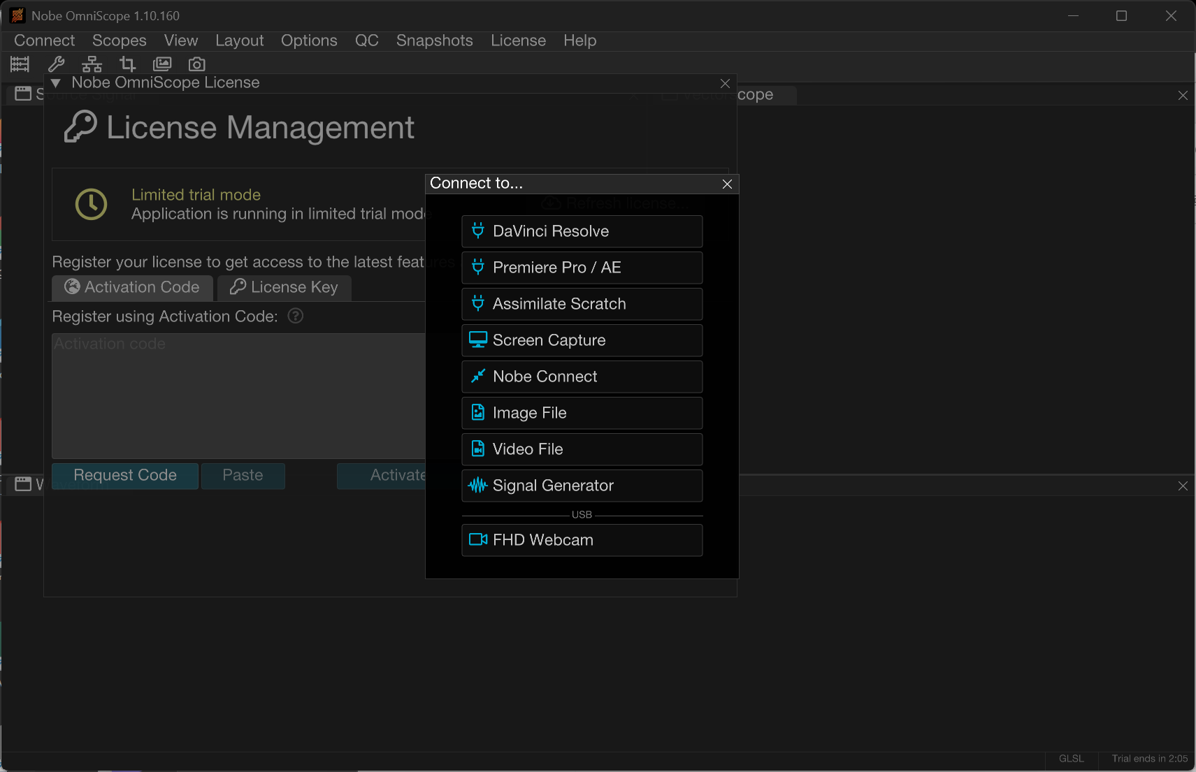The image size is (1196, 772).
Task: Collapse the Nobe OmniScope License window triangle
Action: [x=56, y=83]
